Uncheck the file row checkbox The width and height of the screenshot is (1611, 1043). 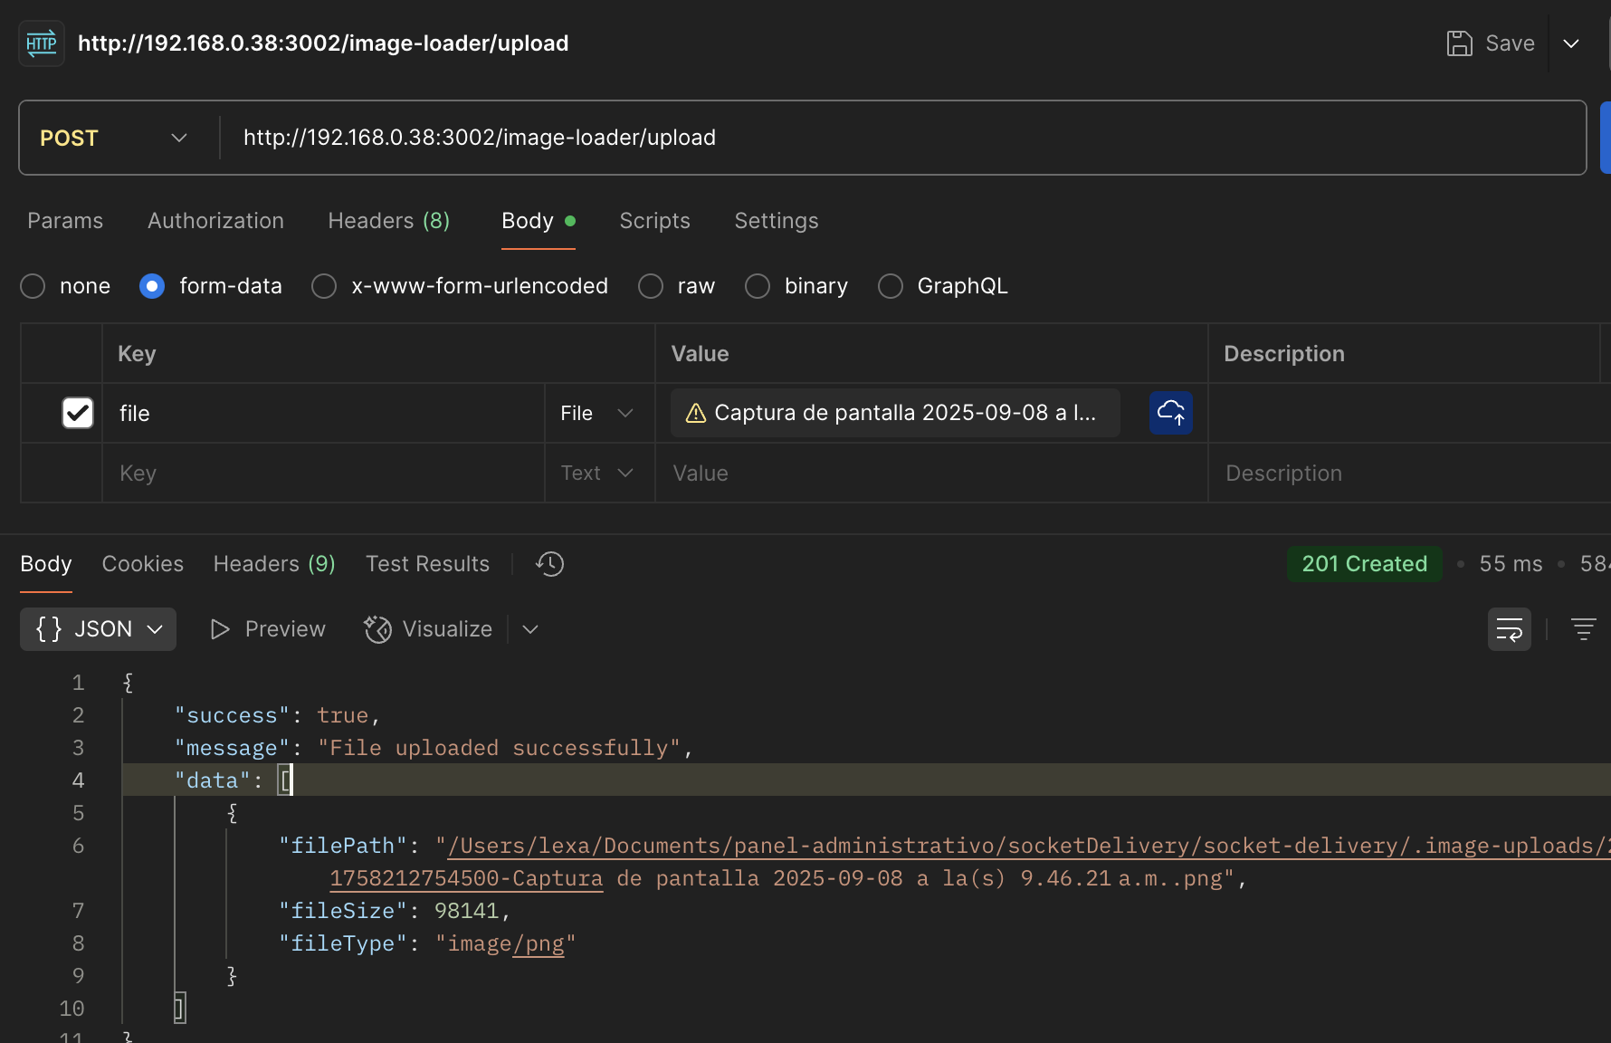[x=78, y=413]
